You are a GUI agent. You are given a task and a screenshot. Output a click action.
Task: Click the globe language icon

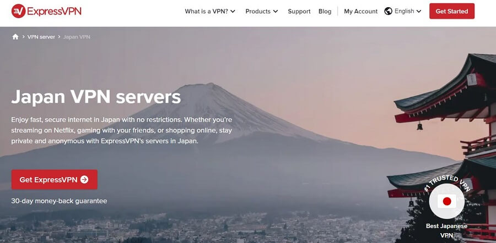click(x=388, y=11)
